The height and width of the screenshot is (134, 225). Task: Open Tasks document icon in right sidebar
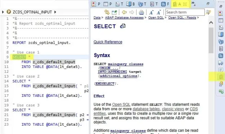pos(221,49)
